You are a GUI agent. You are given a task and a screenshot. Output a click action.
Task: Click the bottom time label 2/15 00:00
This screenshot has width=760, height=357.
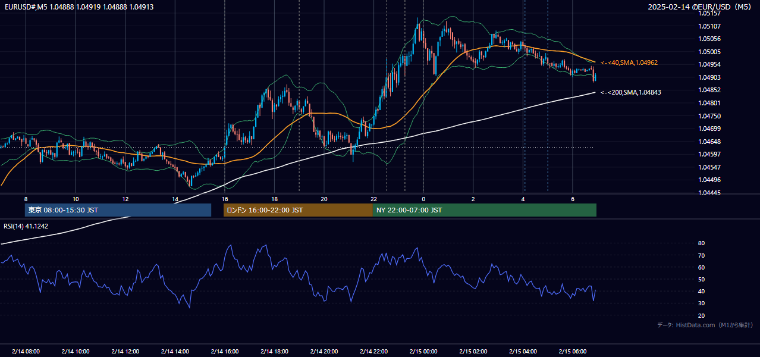[x=423, y=351]
